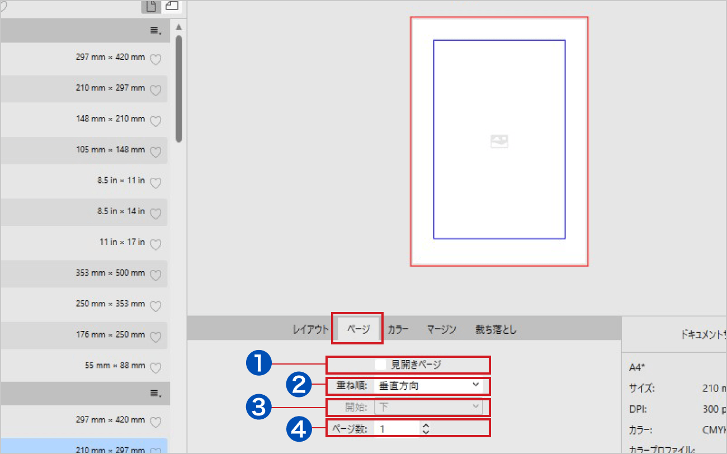
Task: Select portrait orientation page icon
Action: pyautogui.click(x=150, y=7)
